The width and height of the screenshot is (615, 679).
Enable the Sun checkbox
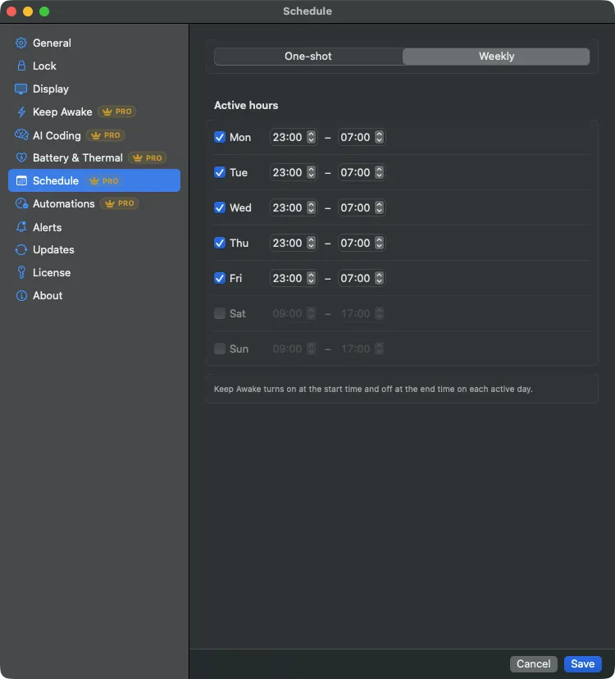(x=220, y=349)
